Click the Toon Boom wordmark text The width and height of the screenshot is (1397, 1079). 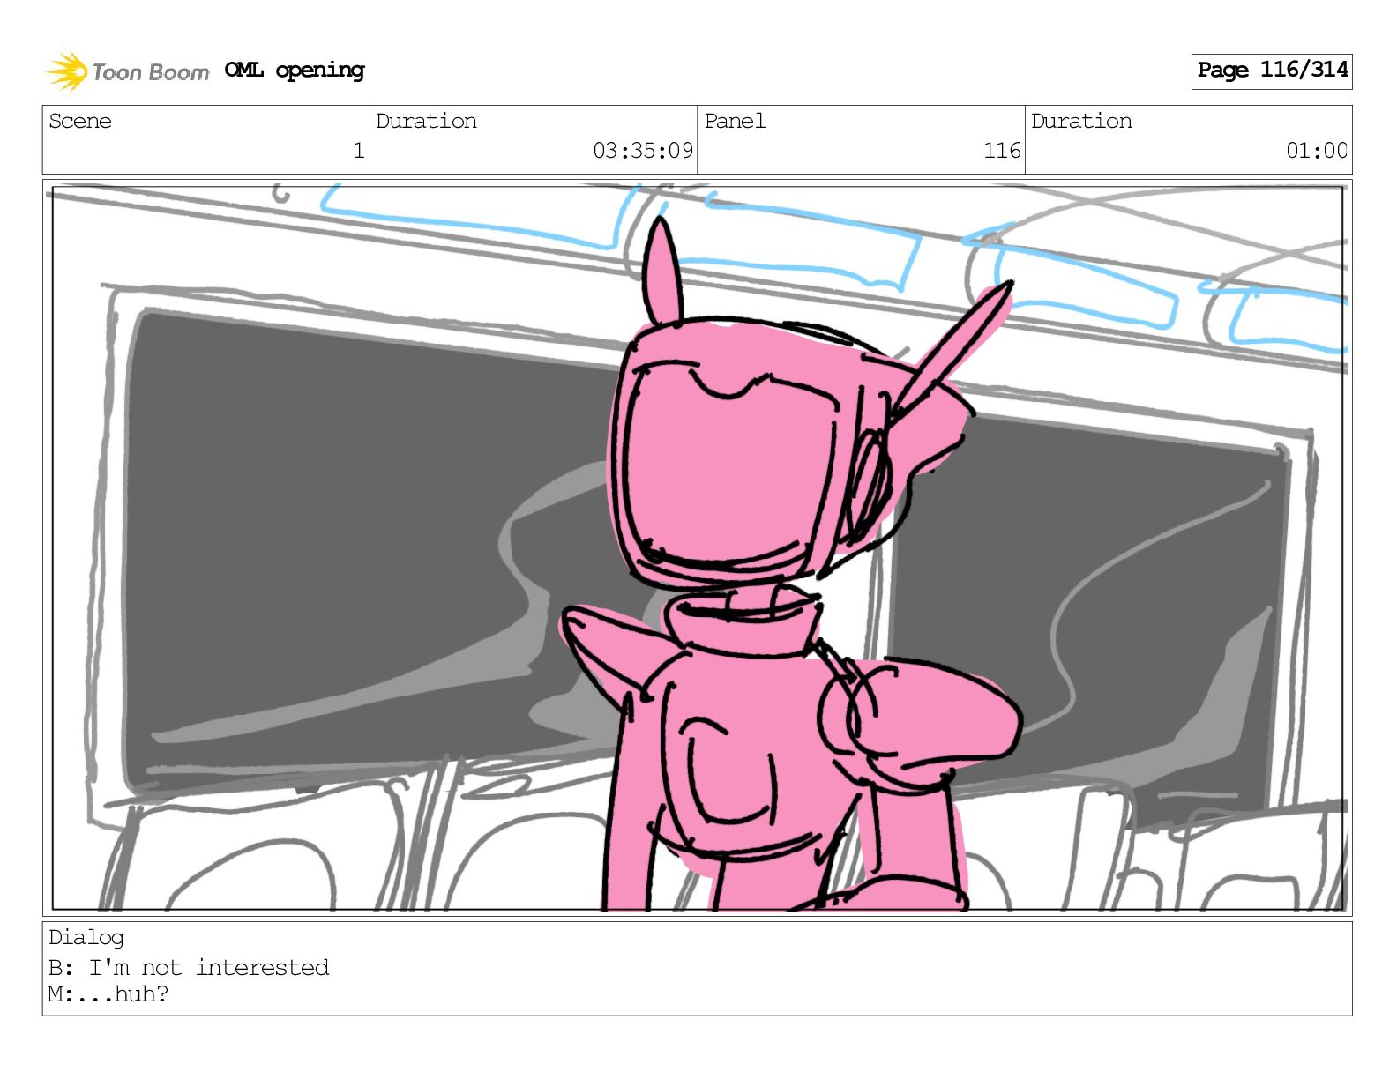pos(151,72)
